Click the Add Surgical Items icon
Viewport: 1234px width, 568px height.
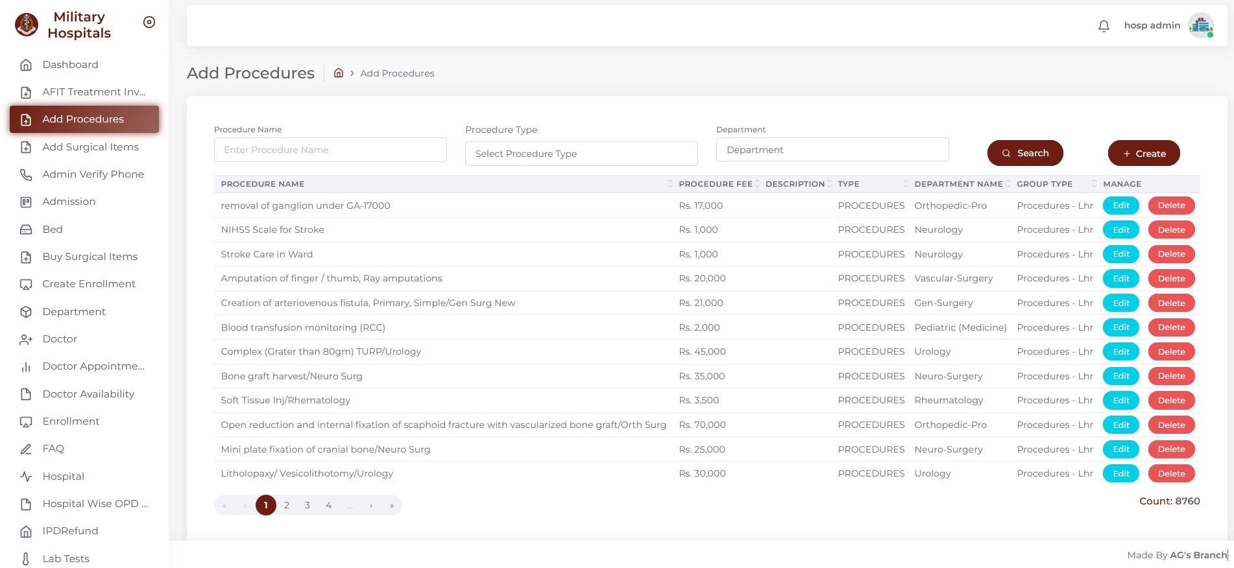click(x=26, y=147)
